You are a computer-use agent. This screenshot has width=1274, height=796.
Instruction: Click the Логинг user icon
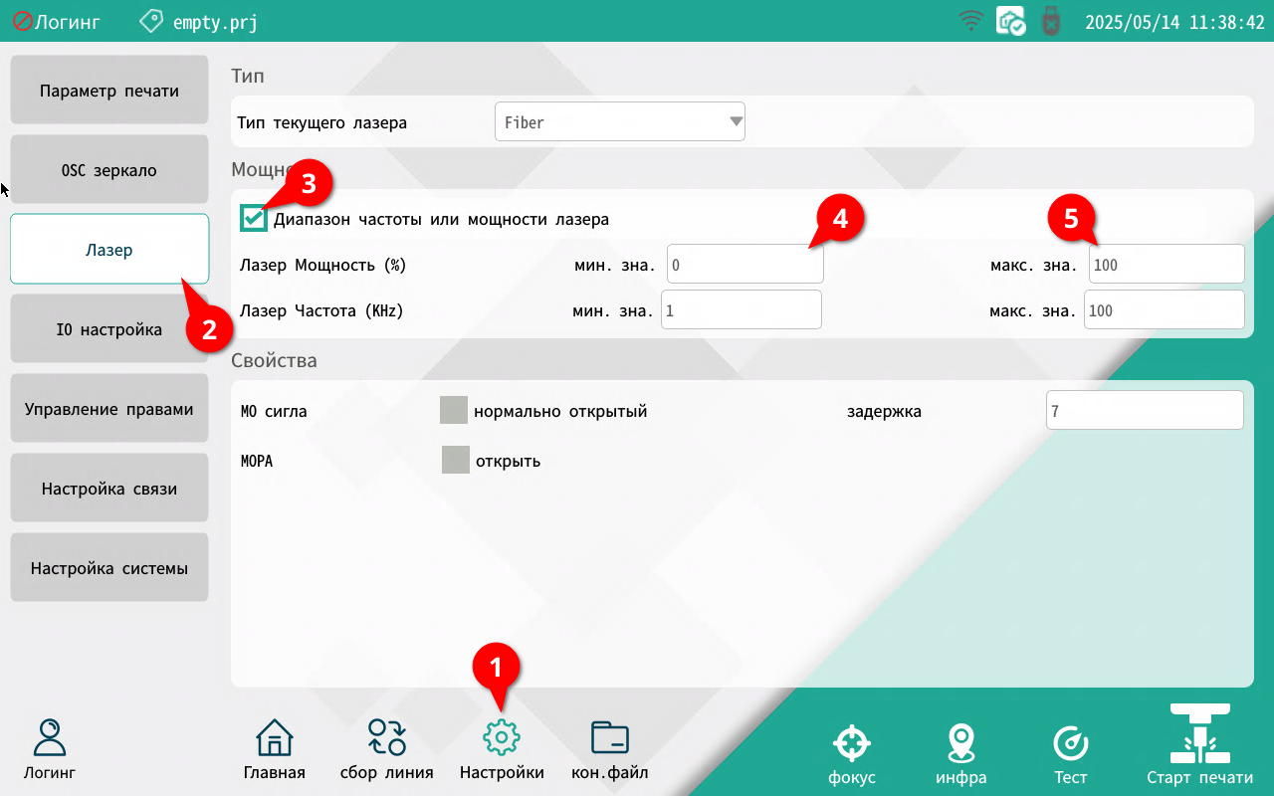50,738
